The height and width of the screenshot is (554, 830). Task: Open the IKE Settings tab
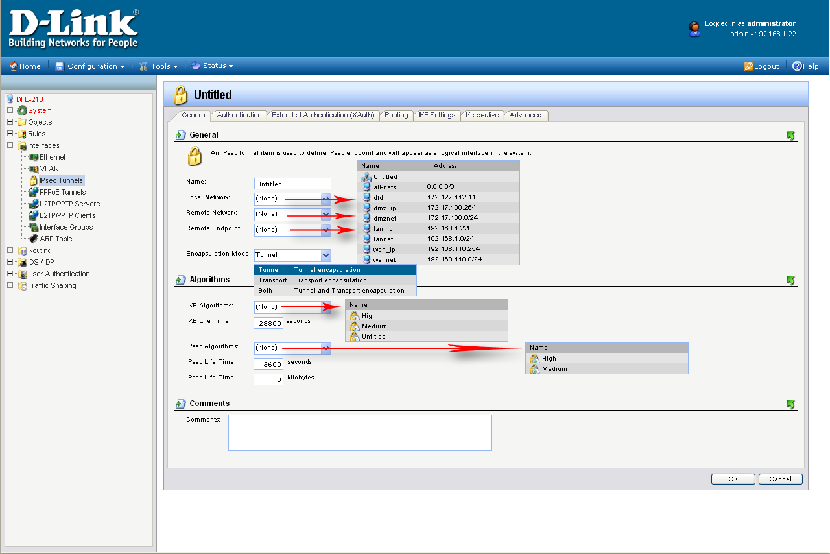point(436,115)
